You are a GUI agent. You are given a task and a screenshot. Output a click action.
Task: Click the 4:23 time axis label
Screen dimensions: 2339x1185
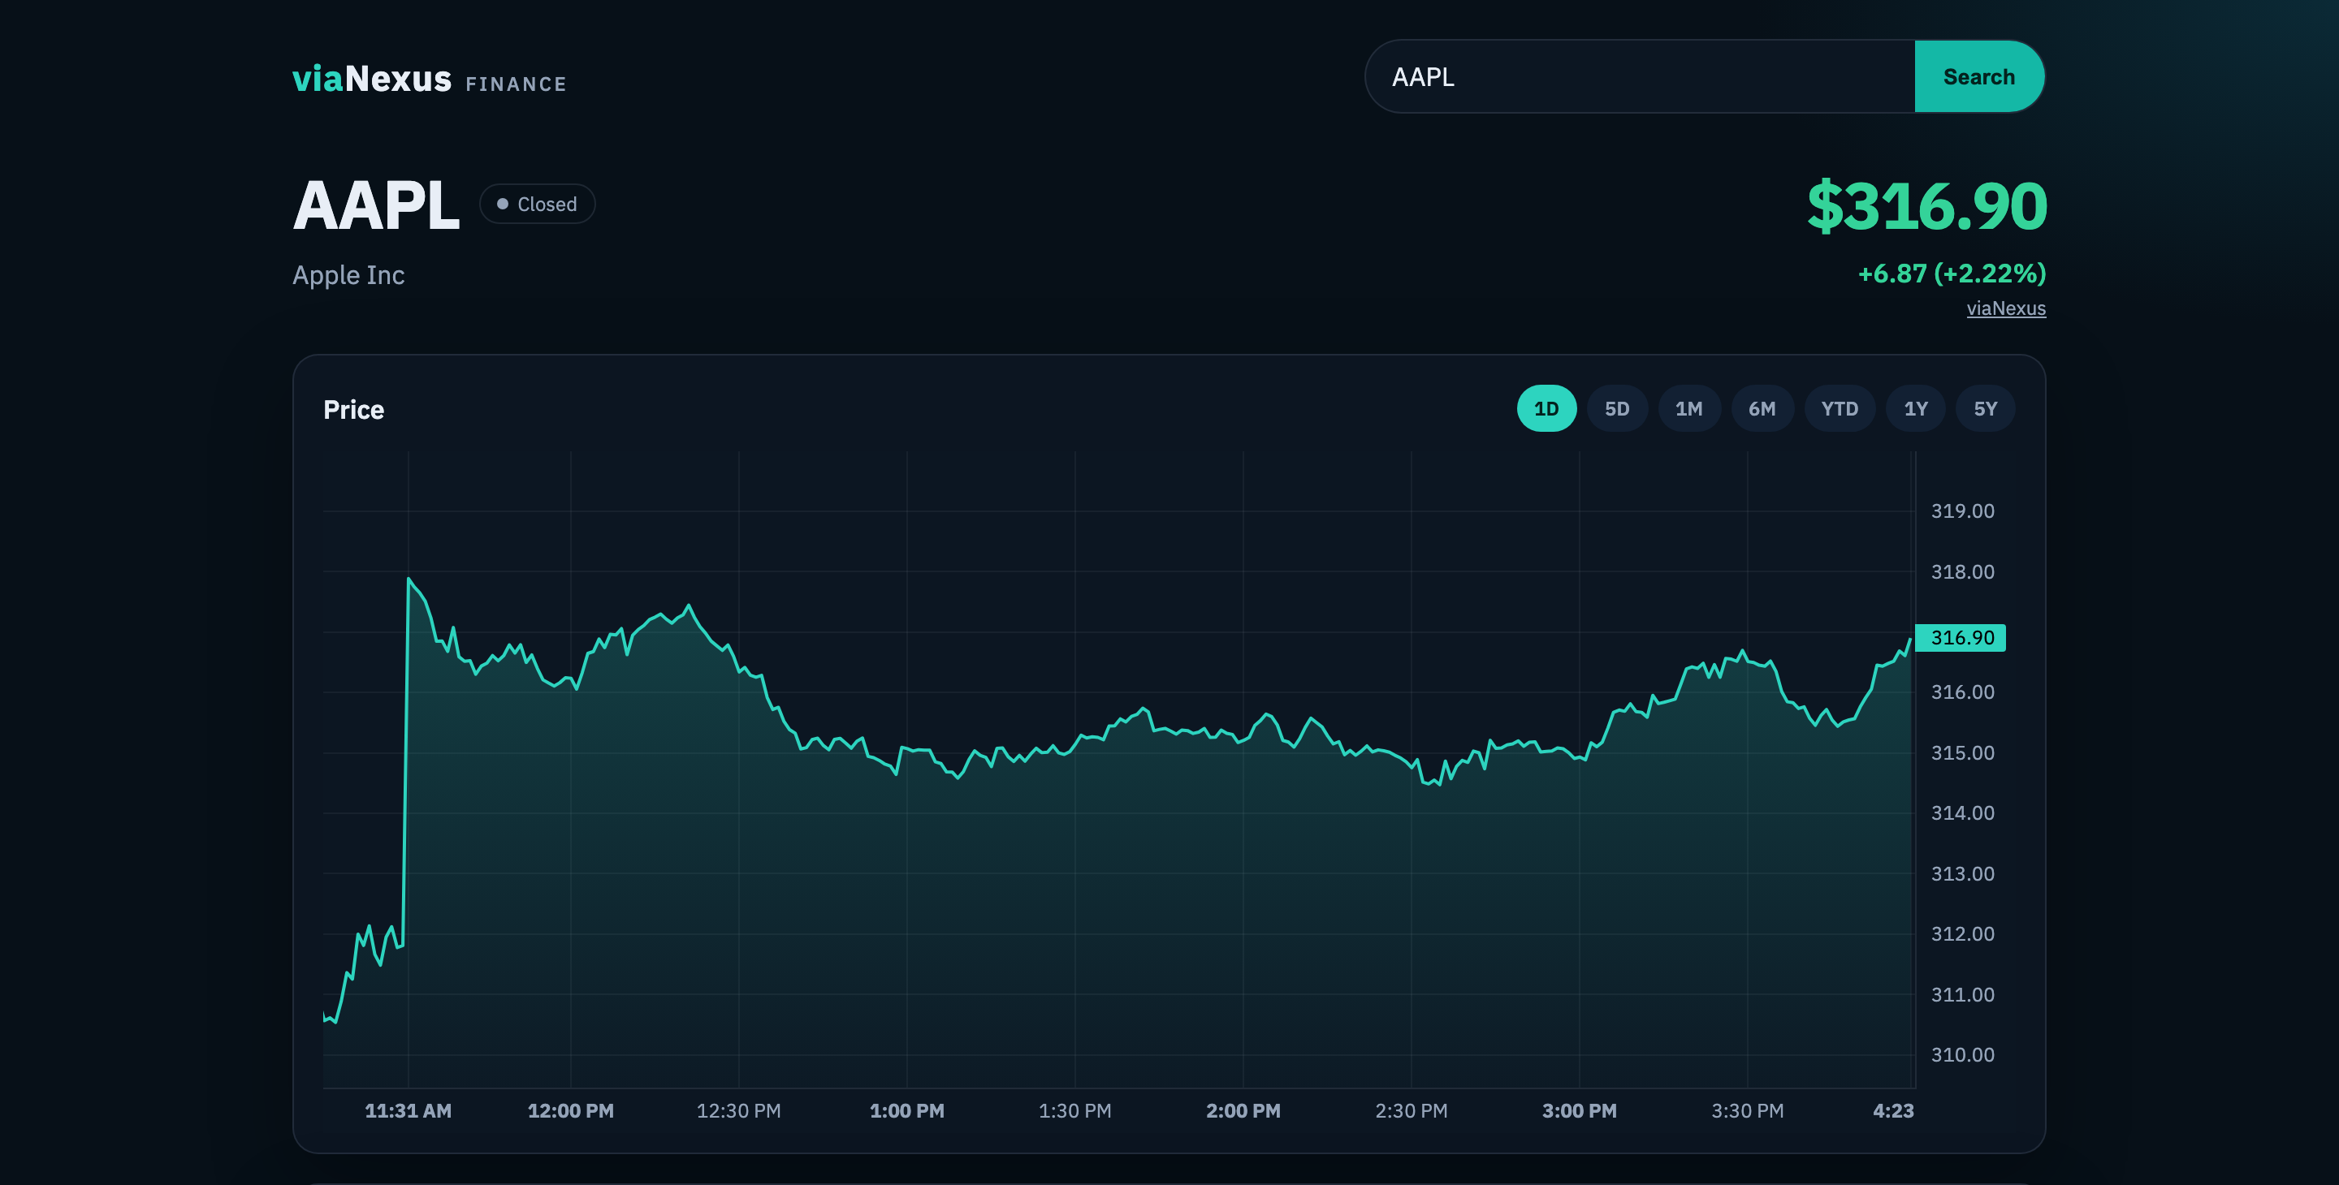pyautogui.click(x=1892, y=1110)
